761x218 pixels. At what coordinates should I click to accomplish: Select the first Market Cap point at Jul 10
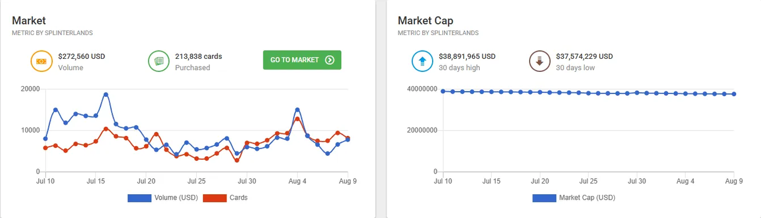click(443, 91)
